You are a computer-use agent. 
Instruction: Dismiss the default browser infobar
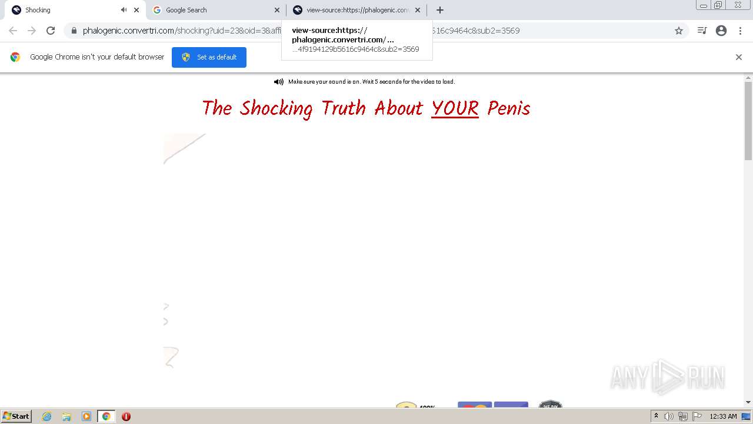pos(739,57)
